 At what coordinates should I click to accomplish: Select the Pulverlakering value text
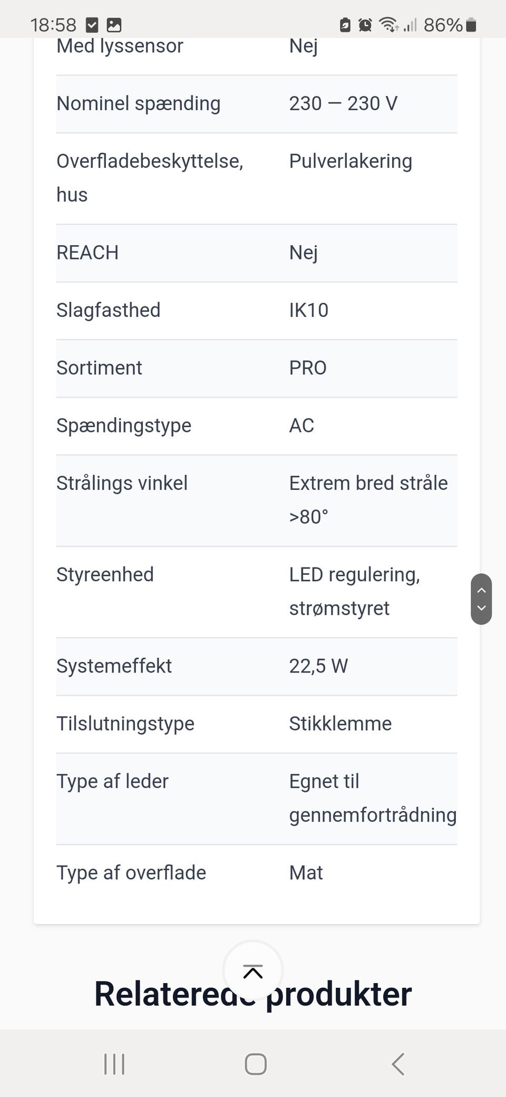coord(351,161)
